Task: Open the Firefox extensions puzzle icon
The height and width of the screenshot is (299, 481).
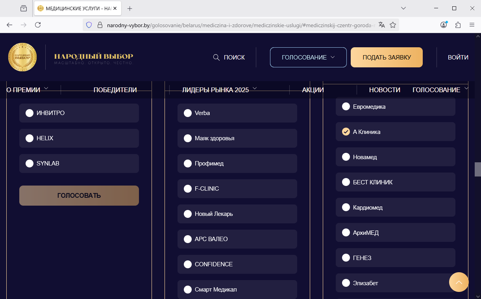Action: tap(458, 25)
